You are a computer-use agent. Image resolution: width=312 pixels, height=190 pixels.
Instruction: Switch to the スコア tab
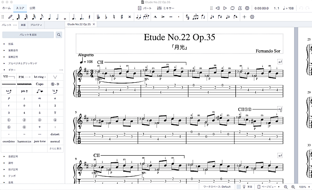tap(20, 8)
